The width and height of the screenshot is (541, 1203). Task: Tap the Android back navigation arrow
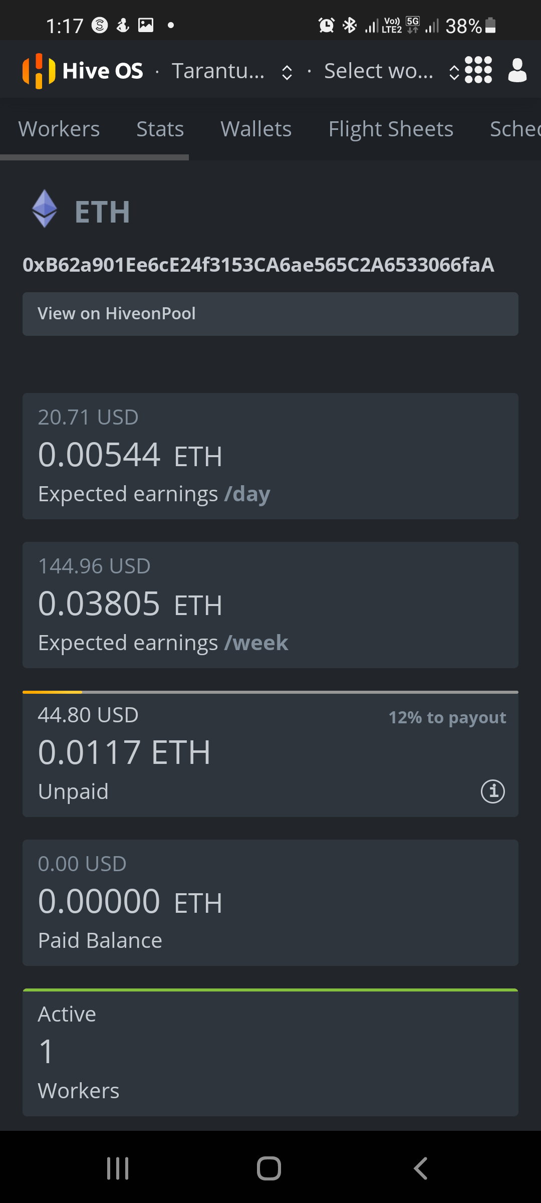(x=421, y=1168)
